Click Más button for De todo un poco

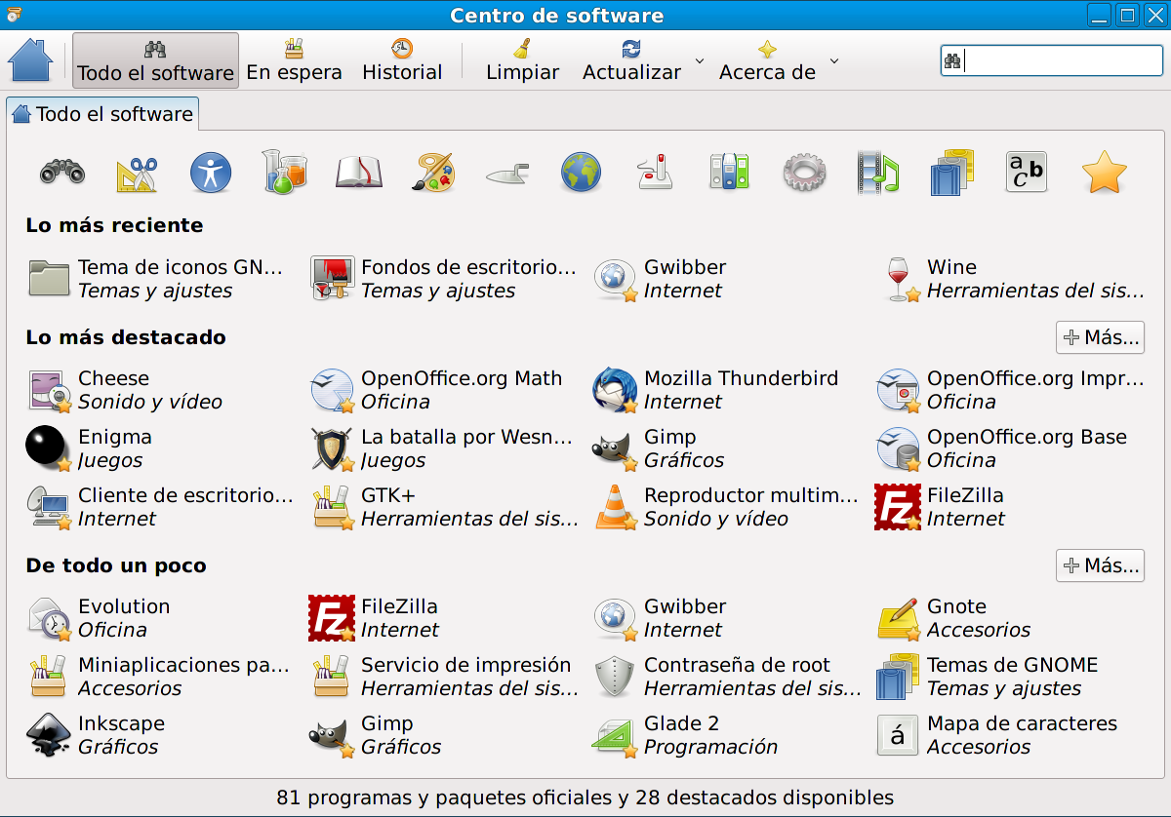pyautogui.click(x=1100, y=565)
